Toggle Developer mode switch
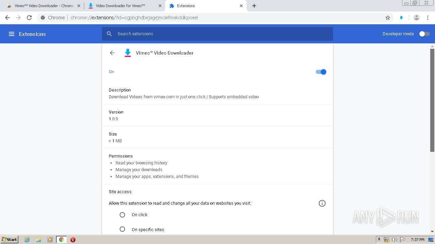 (424, 34)
